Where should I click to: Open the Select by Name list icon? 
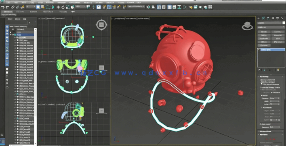pos(42,7)
